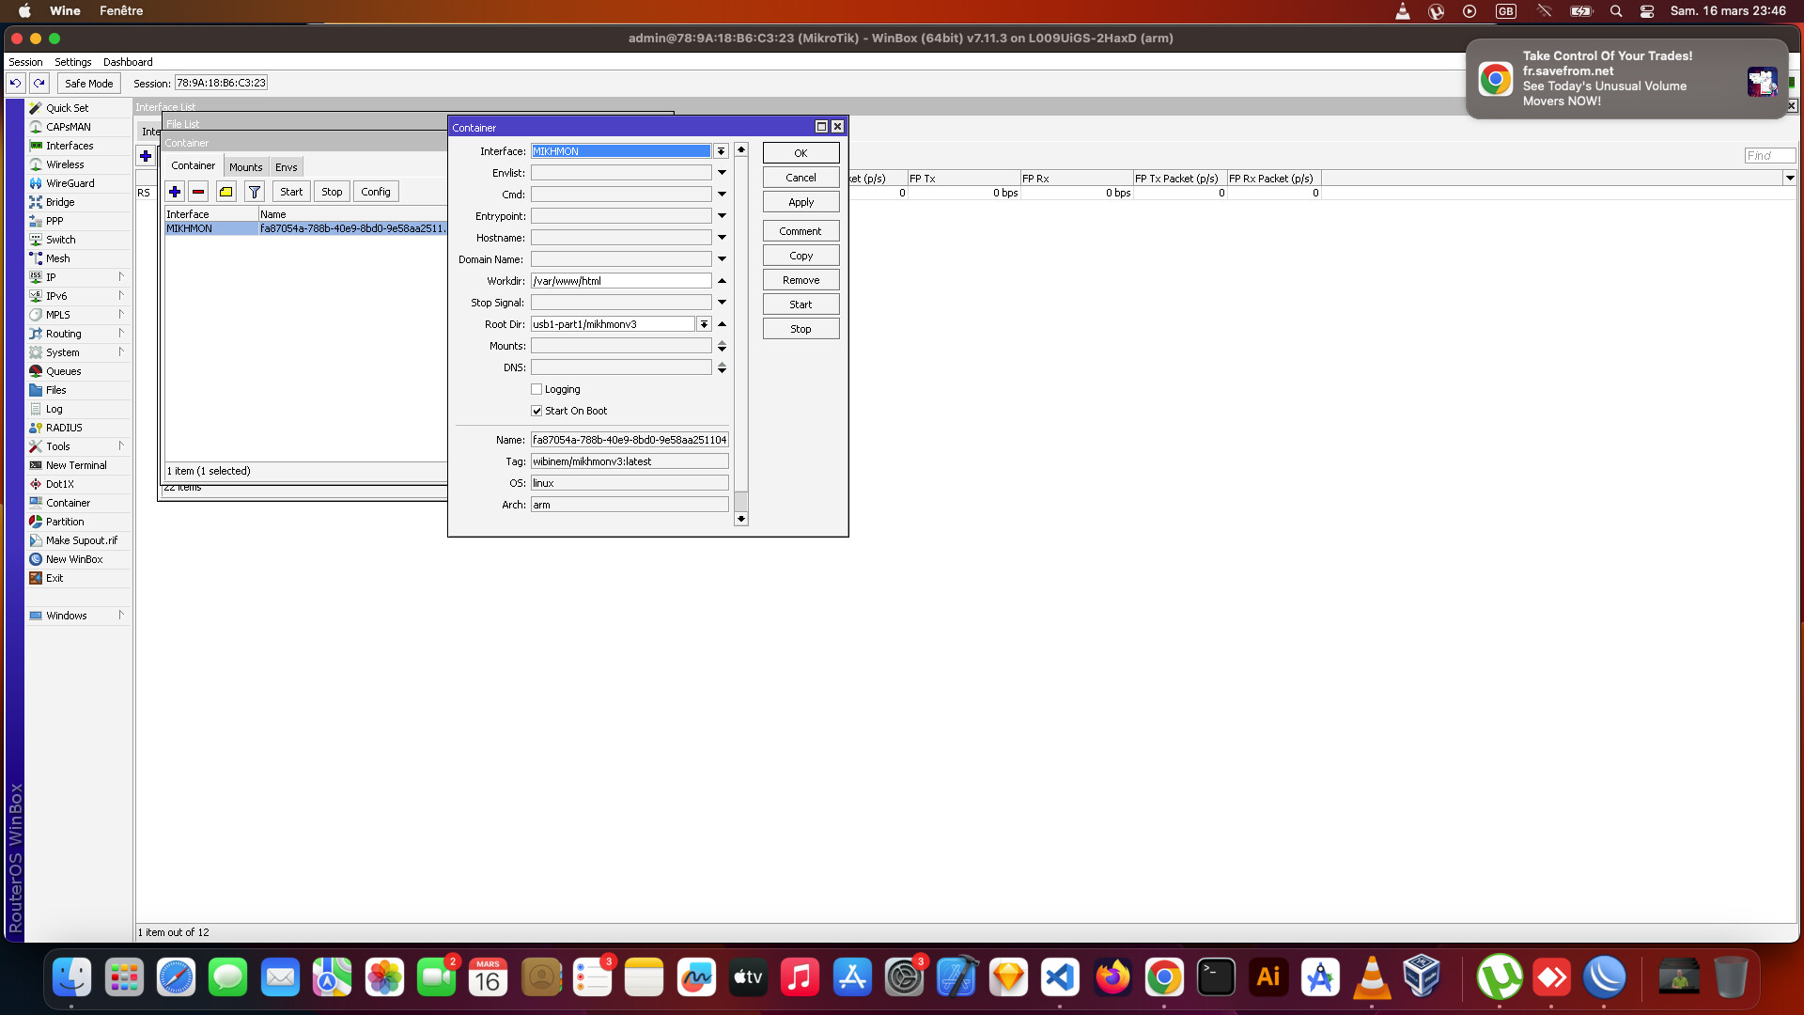
Task: Click the Config button
Action: [x=375, y=192]
